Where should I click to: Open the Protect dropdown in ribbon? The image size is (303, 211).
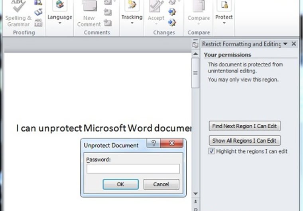(224, 13)
